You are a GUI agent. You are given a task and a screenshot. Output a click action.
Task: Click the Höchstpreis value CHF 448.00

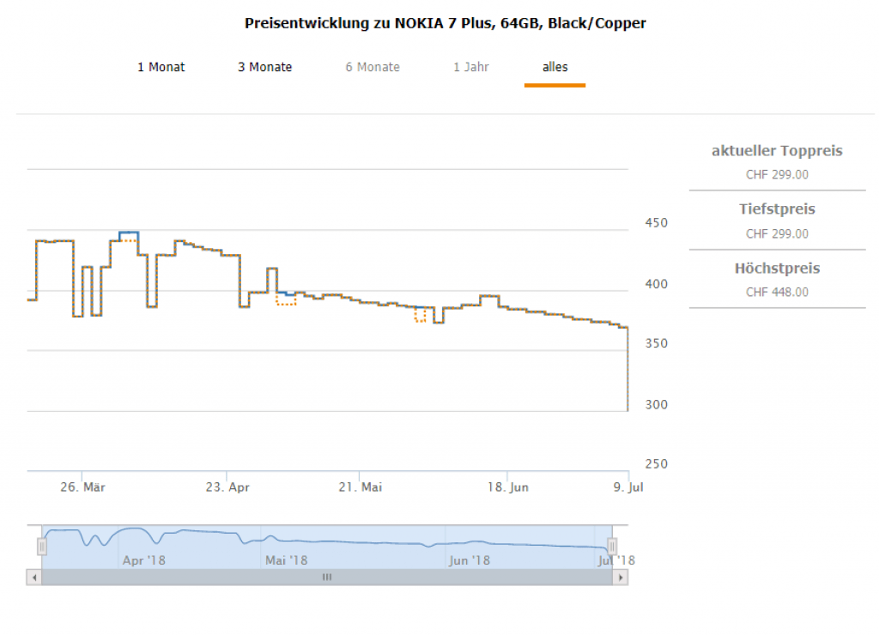(777, 292)
